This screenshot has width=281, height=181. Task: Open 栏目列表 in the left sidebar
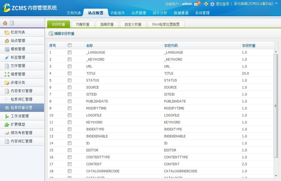18,32
